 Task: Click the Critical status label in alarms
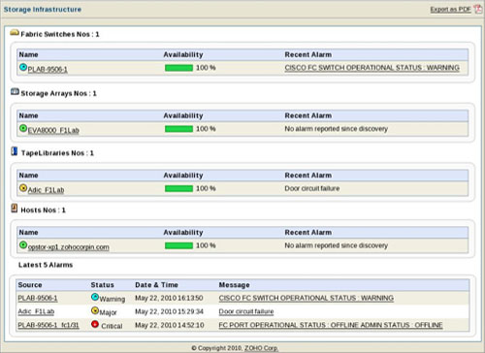112,326
